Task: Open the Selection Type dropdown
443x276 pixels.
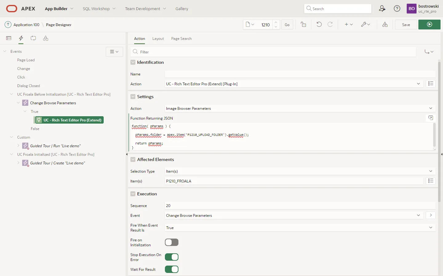Action: pos(300,171)
